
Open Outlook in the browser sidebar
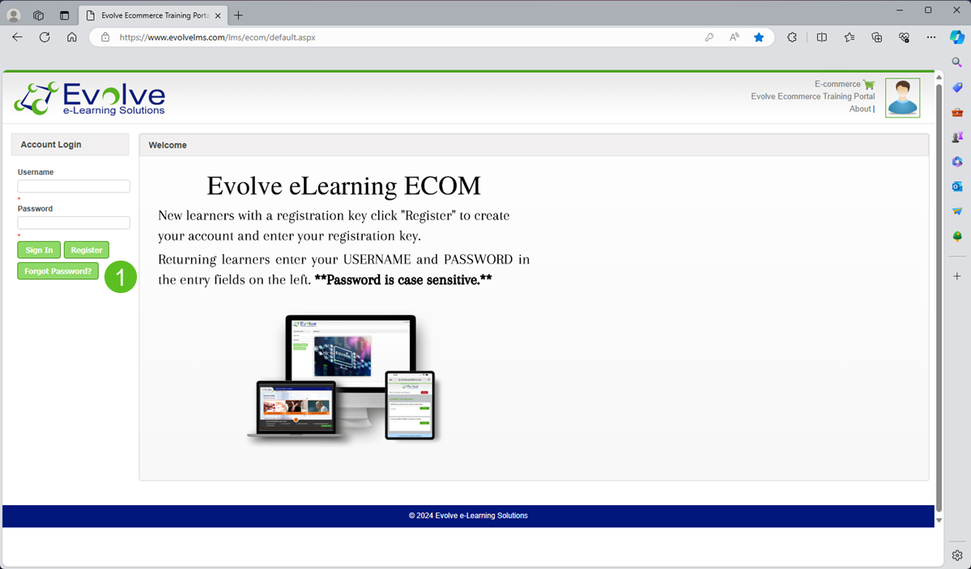coord(956,185)
